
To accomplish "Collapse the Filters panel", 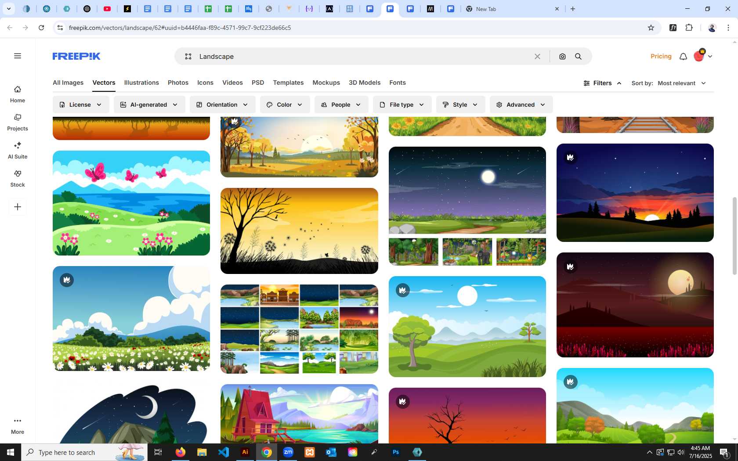I will pos(602,83).
